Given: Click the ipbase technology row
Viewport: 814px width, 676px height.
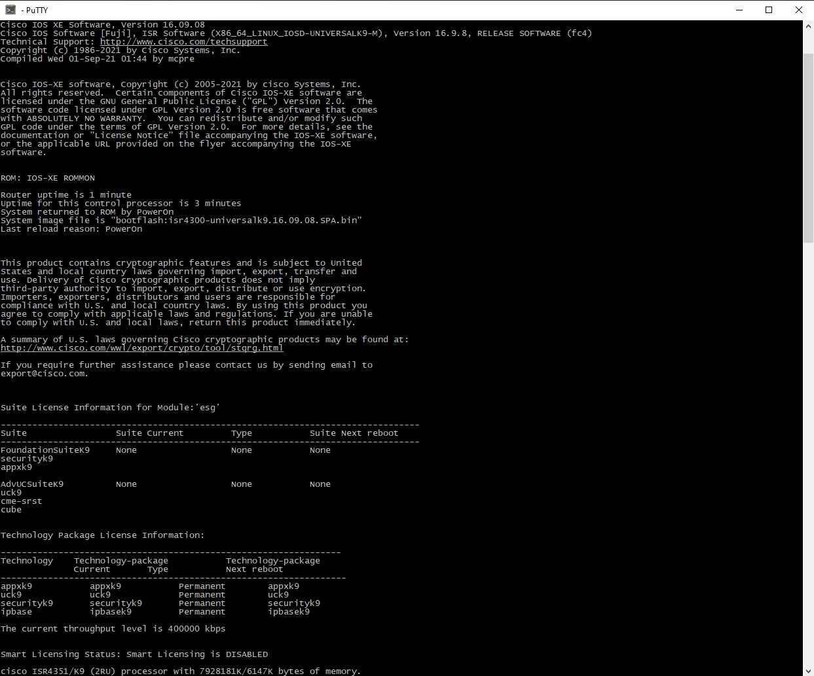Looking at the screenshot, I should [x=155, y=612].
